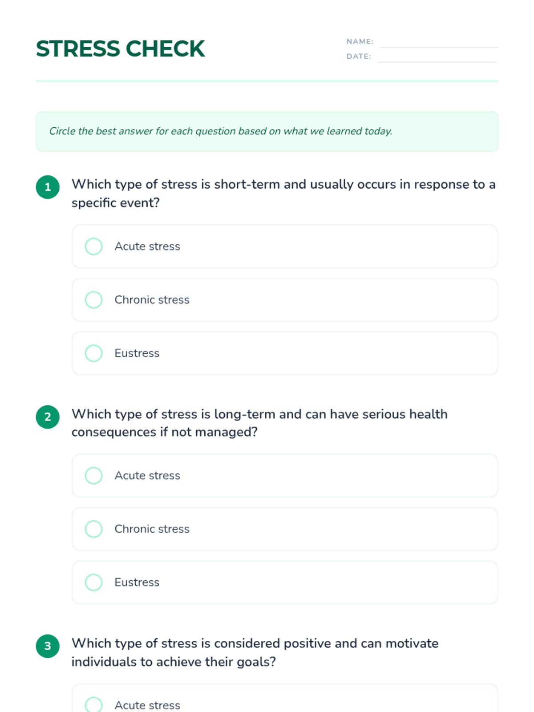The image size is (534, 712).
Task: Click the 'Chronic stress' label under question 2
Action: click(x=152, y=529)
